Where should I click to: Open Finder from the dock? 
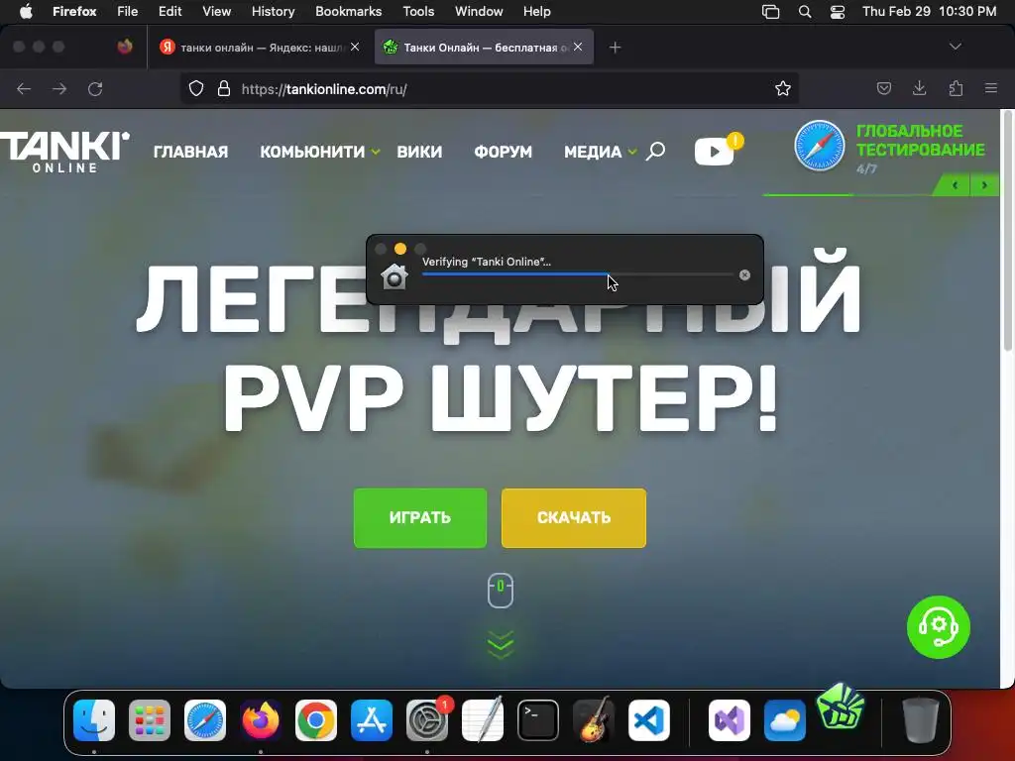tap(94, 720)
